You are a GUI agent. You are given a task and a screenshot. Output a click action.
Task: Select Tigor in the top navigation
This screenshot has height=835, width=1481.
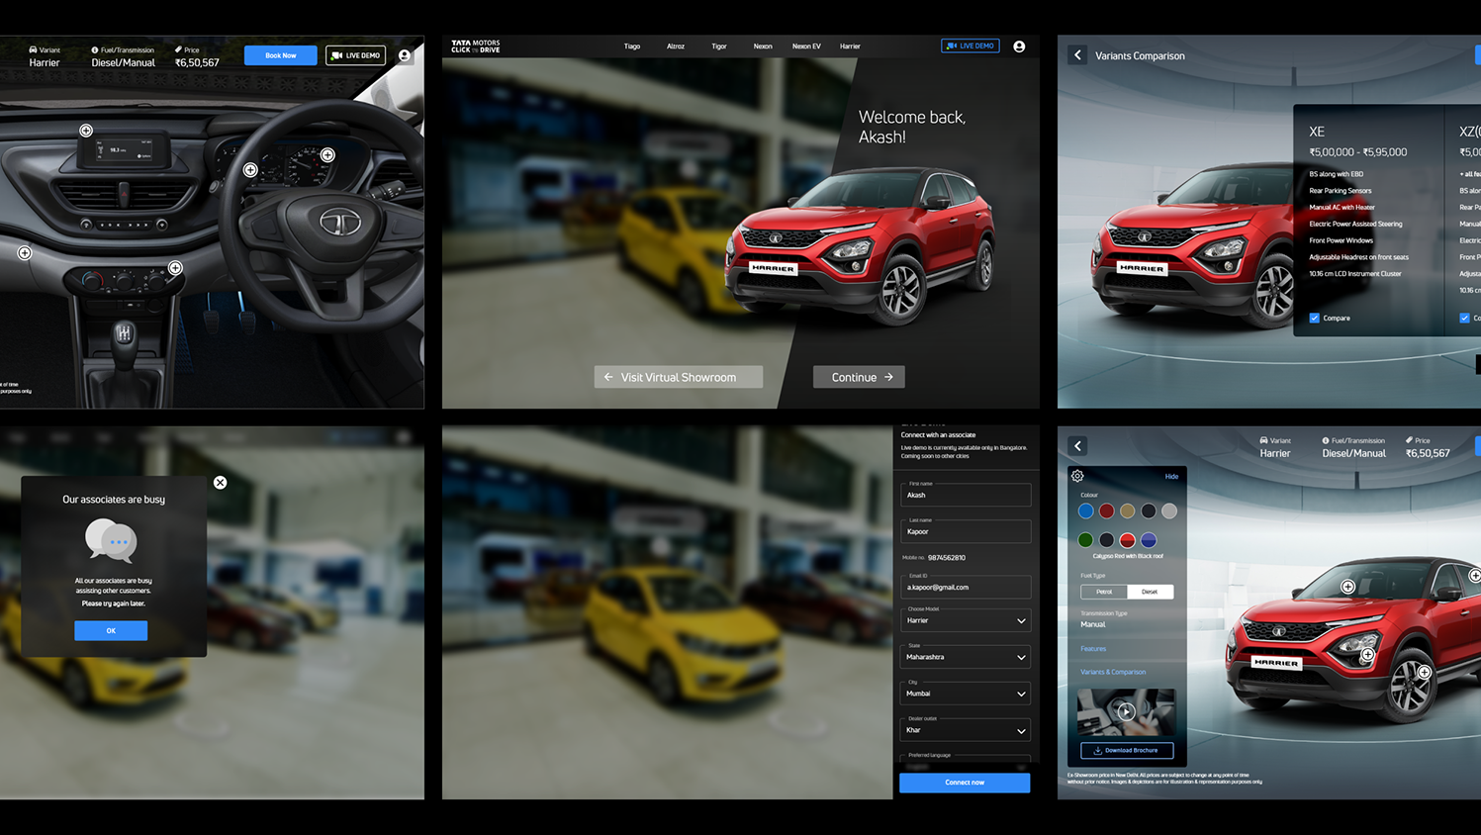click(x=719, y=46)
